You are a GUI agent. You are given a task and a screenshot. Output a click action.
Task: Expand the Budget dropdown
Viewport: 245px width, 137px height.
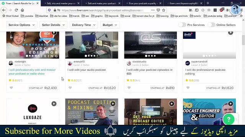tap(110, 25)
